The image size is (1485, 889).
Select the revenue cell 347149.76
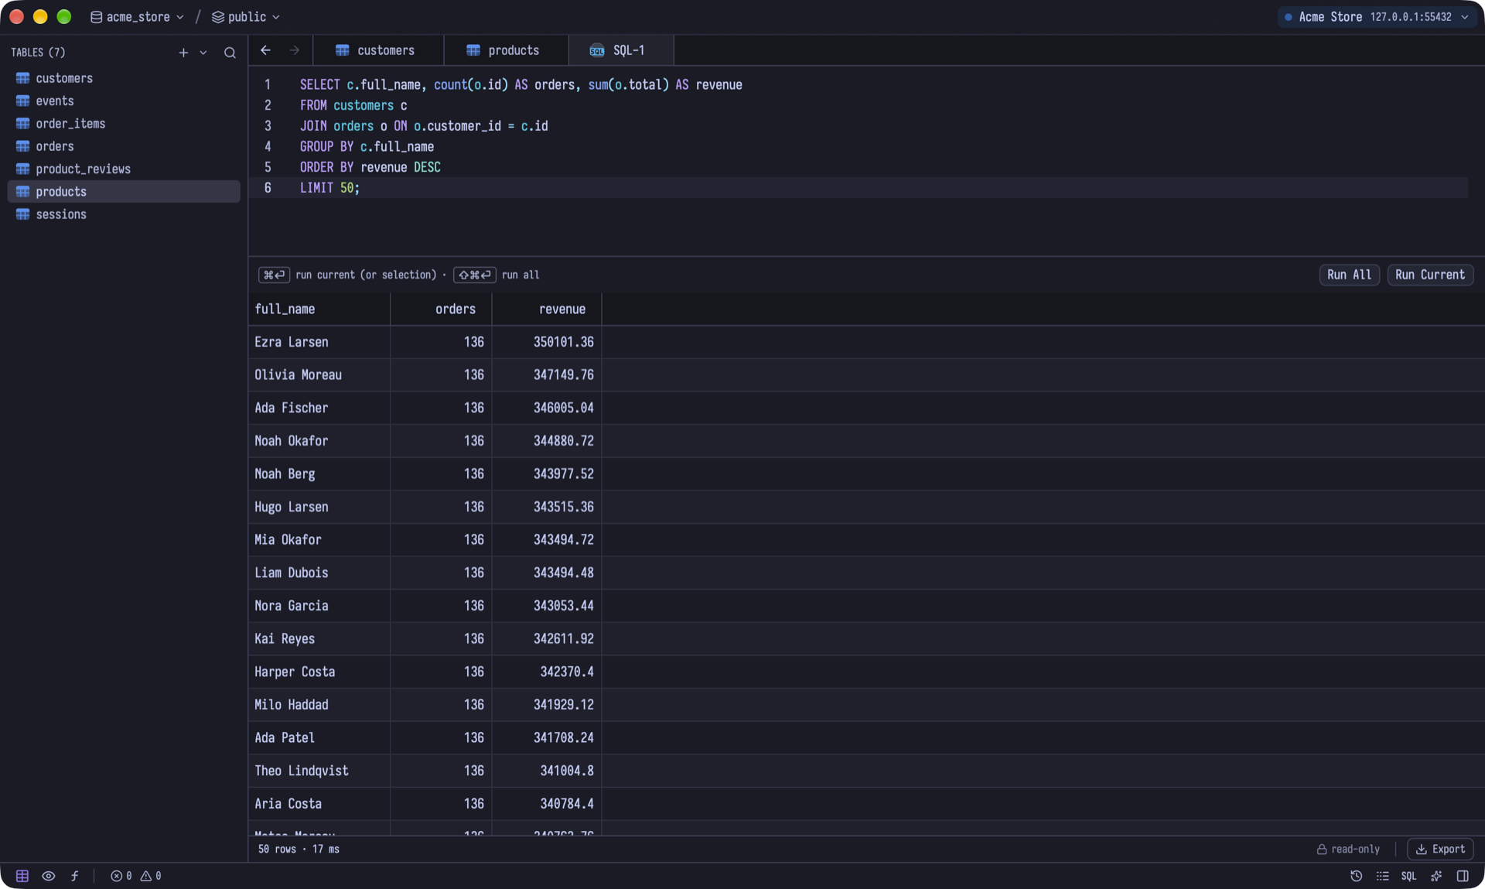coord(547,375)
